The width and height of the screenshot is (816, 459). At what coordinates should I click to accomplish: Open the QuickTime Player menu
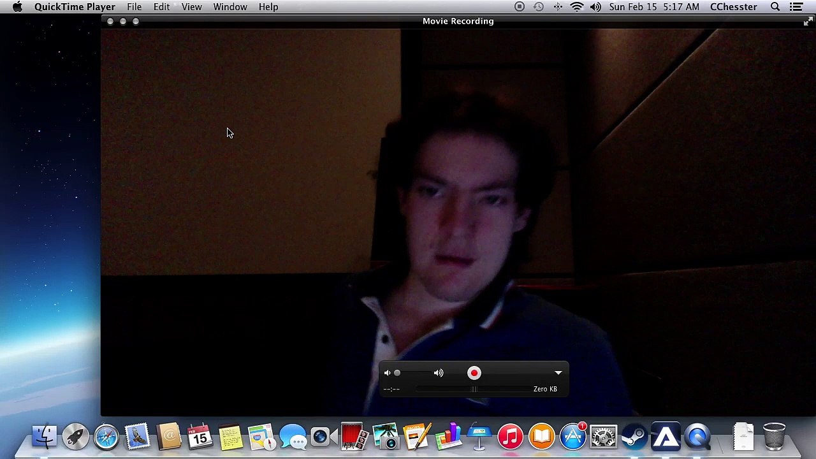pos(75,7)
